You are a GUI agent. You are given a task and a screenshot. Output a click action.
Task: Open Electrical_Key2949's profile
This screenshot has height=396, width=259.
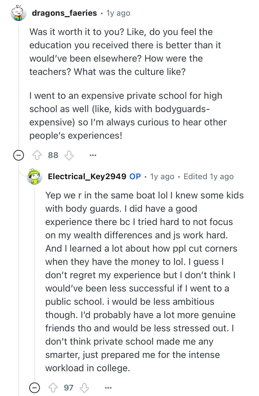82,176
